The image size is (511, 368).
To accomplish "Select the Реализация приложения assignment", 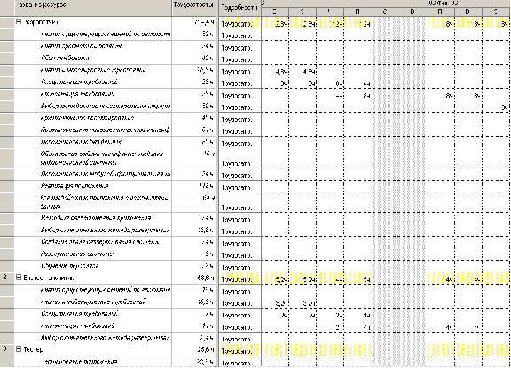I will point(75,186).
